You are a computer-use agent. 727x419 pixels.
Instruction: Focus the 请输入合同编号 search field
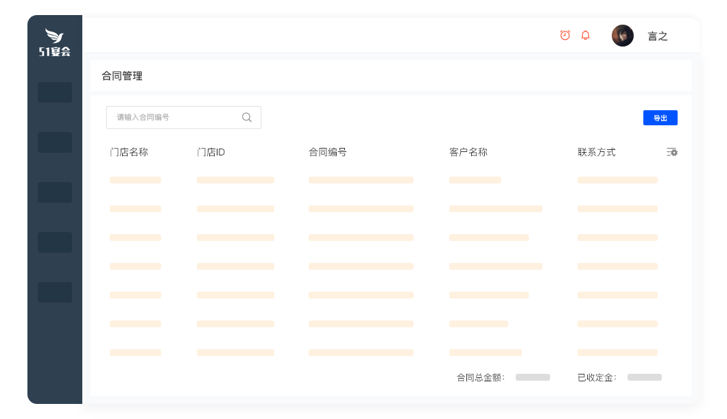point(175,117)
